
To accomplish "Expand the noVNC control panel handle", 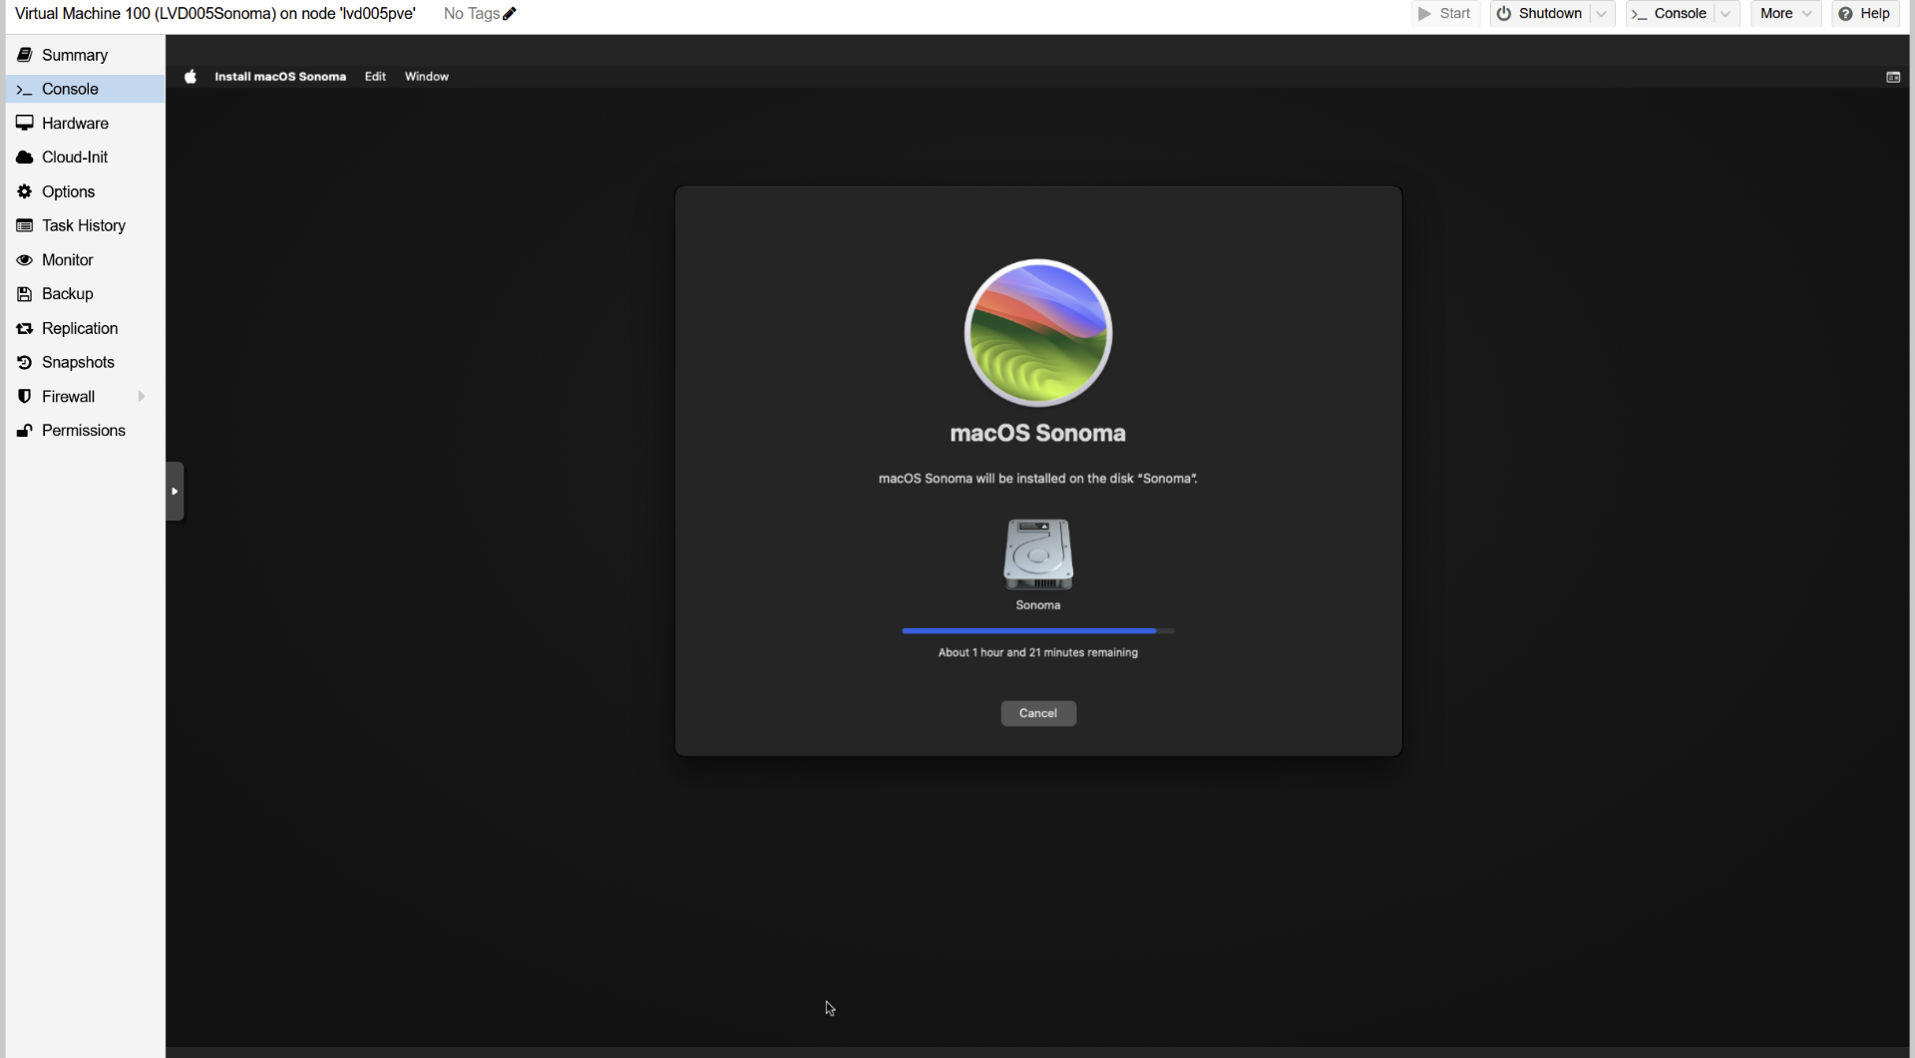I will tap(176, 492).
